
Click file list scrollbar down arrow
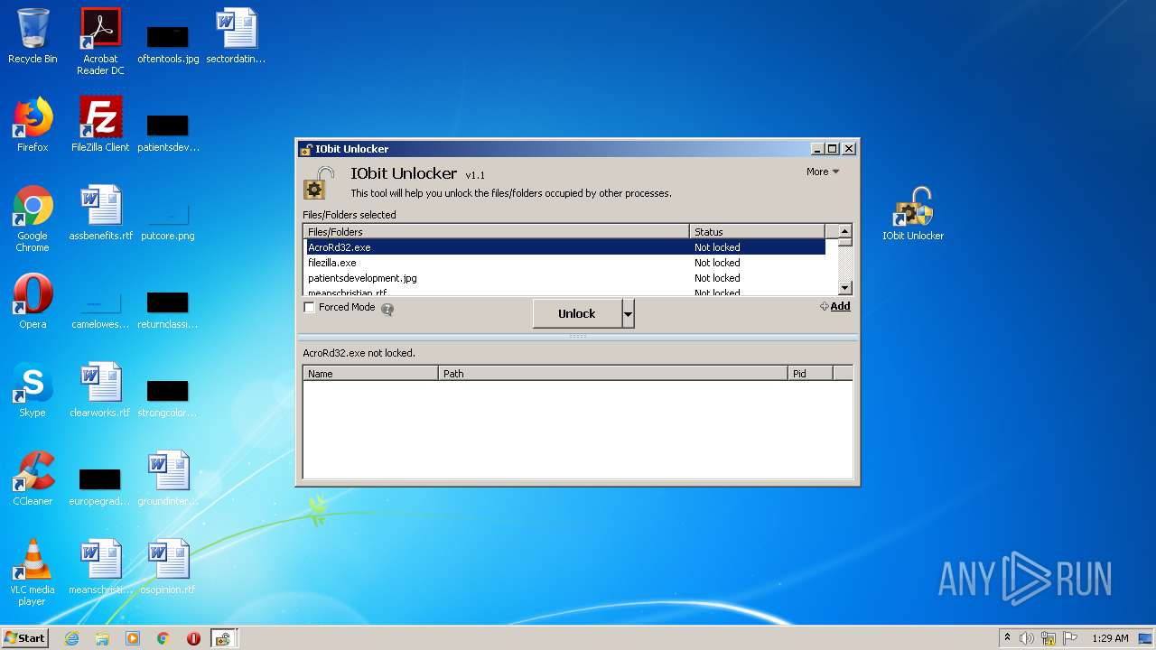845,288
